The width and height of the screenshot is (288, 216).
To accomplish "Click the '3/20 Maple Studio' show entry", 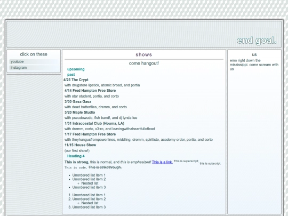I will click(79, 112).
